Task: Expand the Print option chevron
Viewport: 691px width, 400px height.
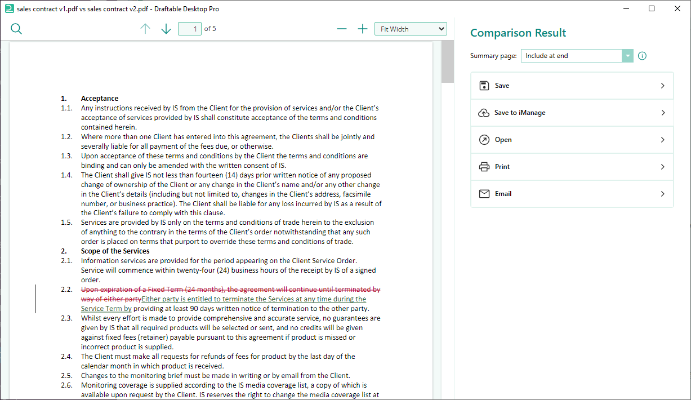Action: [x=662, y=167]
